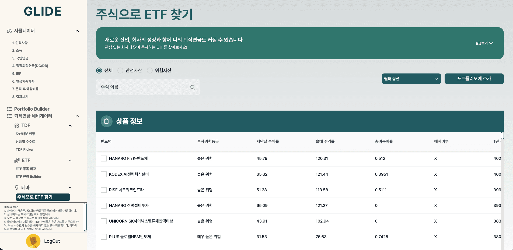Click the user avatar picture
Viewport: 513px width, 250px height.
pos(33,241)
